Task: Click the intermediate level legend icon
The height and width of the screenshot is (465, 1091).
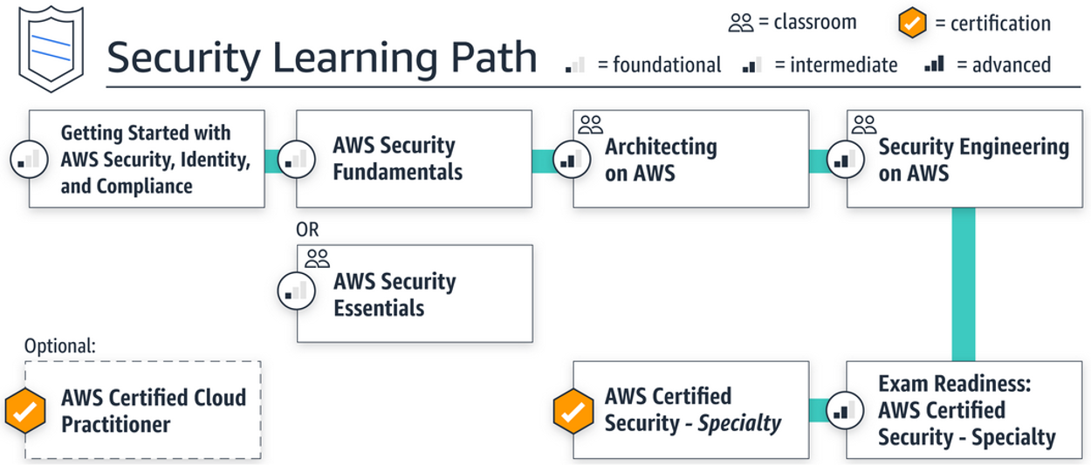Action: coord(751,65)
